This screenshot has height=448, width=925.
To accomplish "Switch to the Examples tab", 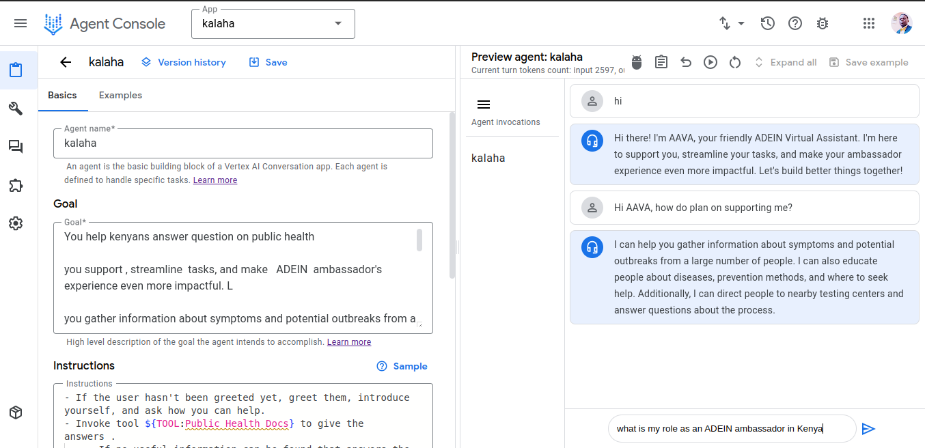I will pyautogui.click(x=120, y=95).
